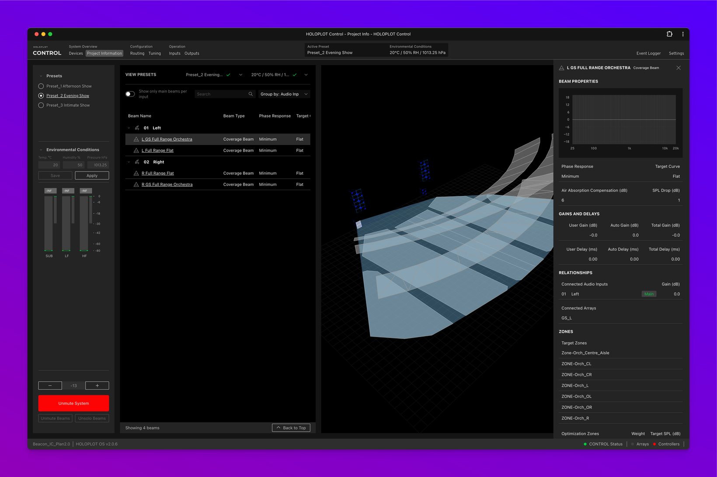Increase system gain with plus button
This screenshot has height=477, width=717.
tap(97, 386)
